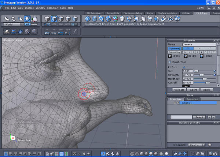Open the Selection menu
Viewport: 220px width, 157px height.
click(x=52, y=8)
